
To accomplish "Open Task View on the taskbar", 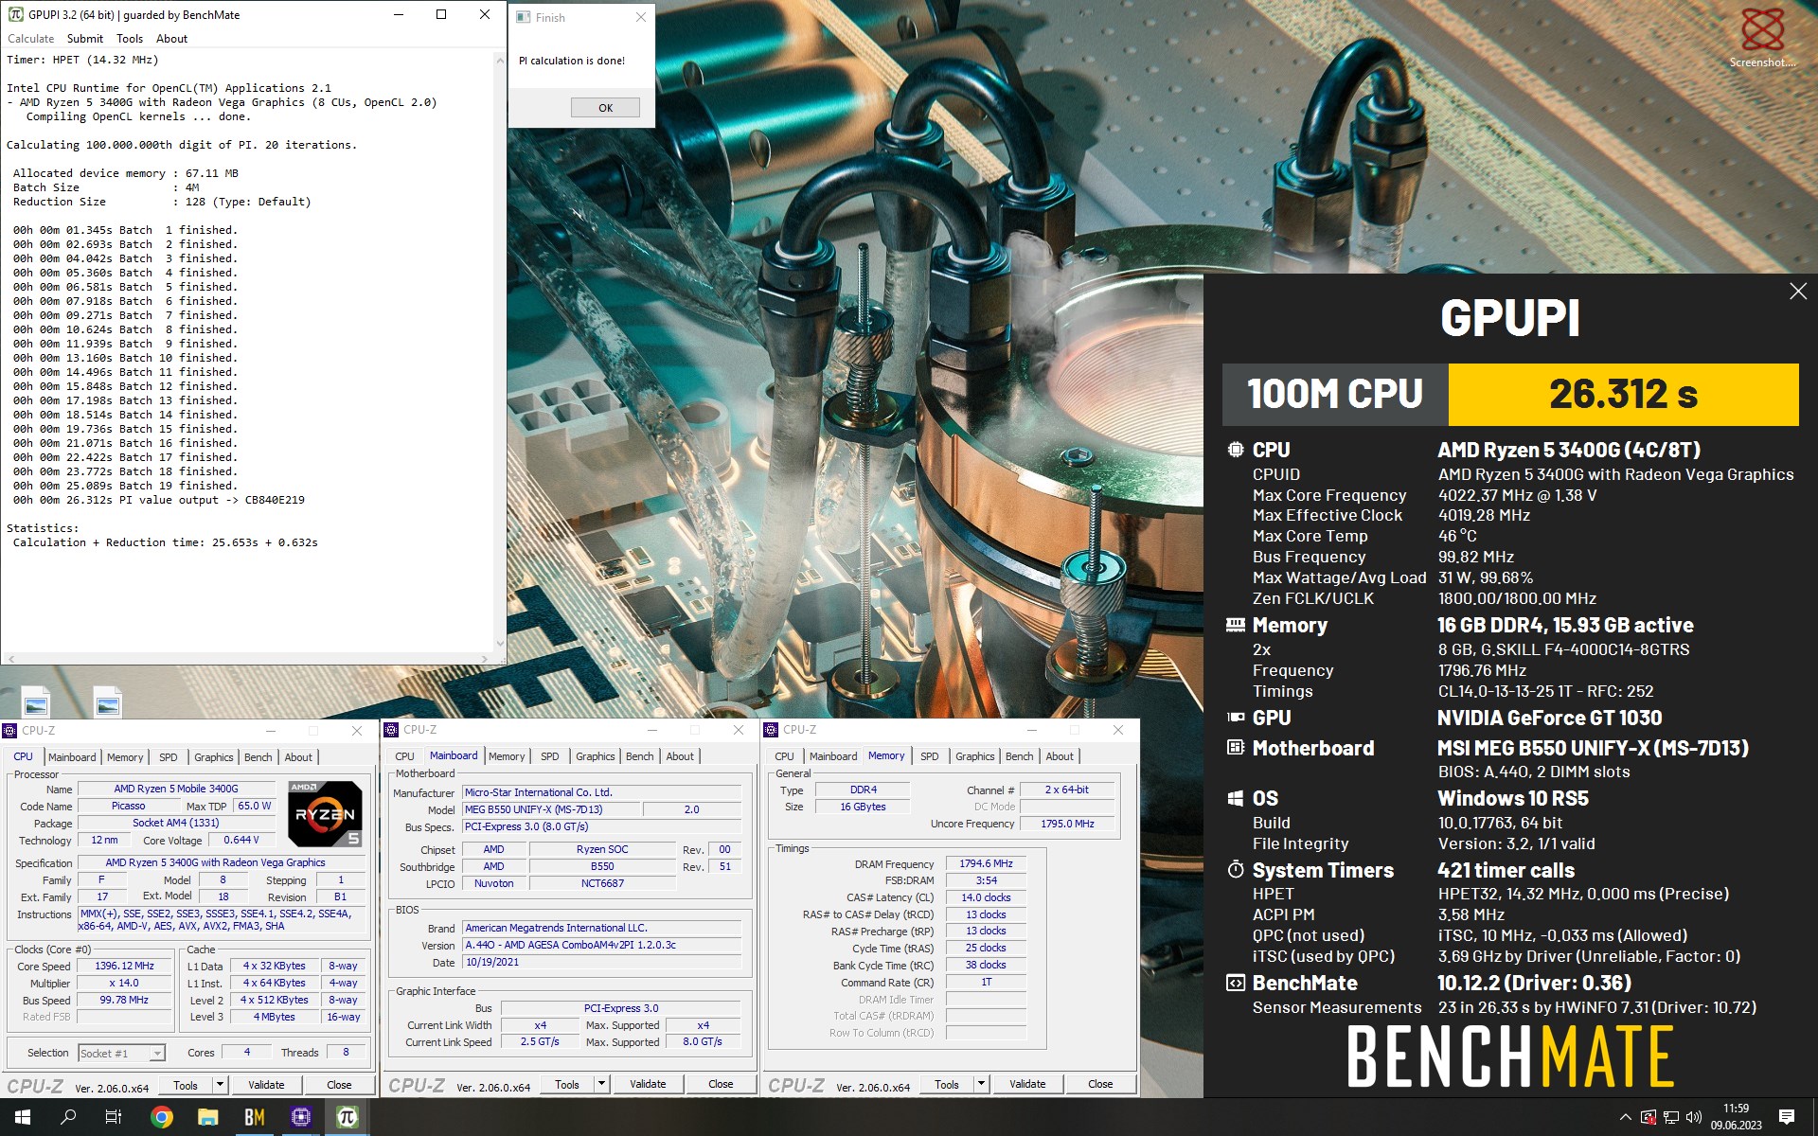I will (114, 1117).
